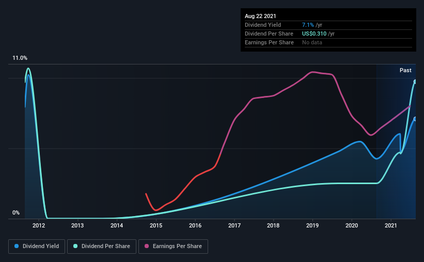Click the 2021 x-axis label

(391, 225)
